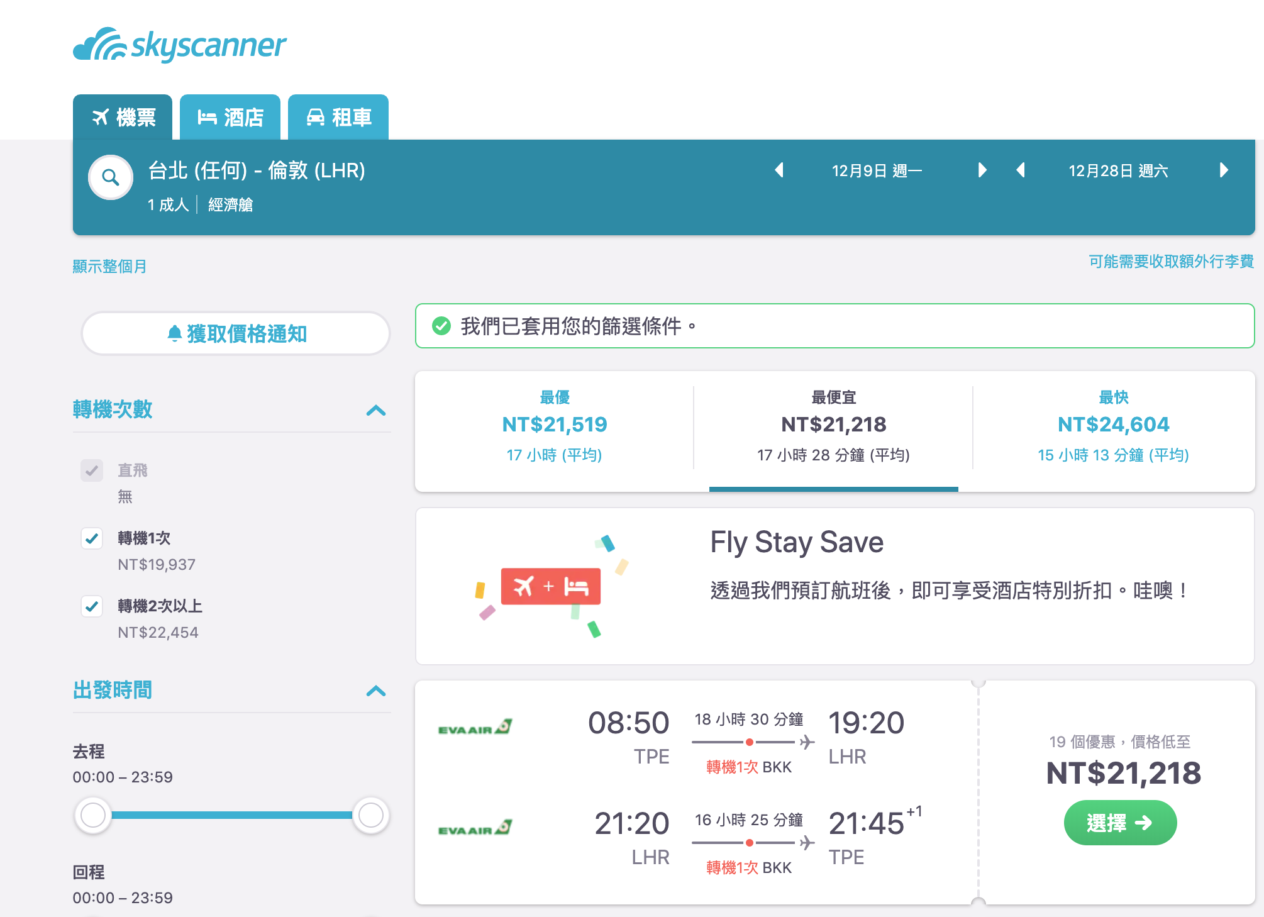Click the 經濟艙 cabin class text
This screenshot has height=917, width=1264.
point(231,204)
